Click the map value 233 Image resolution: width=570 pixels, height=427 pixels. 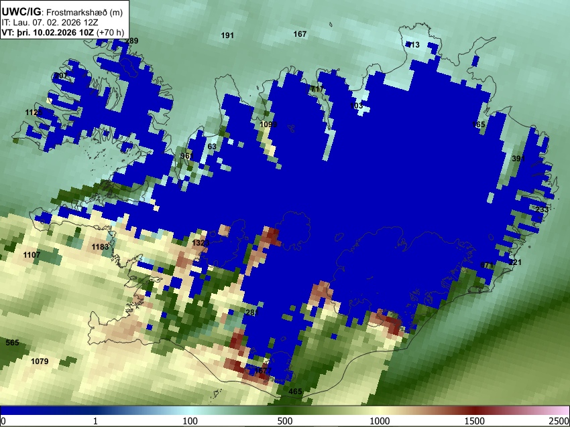point(542,209)
